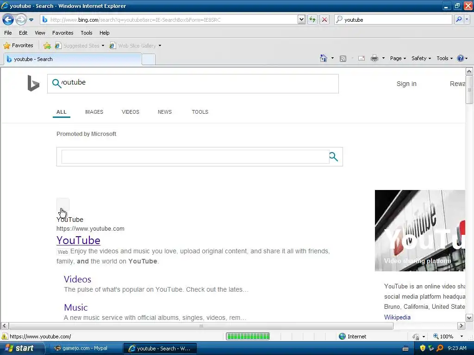The width and height of the screenshot is (474, 355).
Task: Click the promoted empty search field
Action: pos(195,157)
